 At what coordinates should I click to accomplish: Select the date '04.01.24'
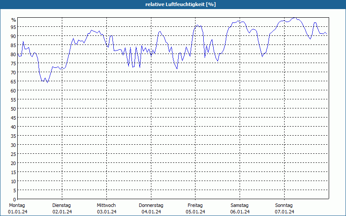[151, 212]
